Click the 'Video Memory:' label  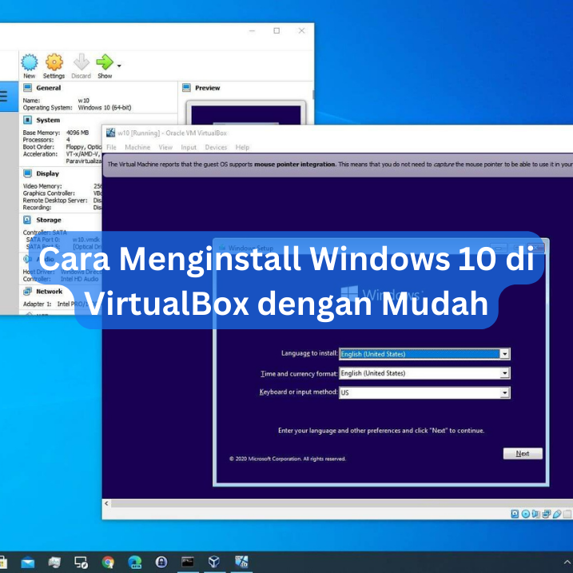(42, 186)
